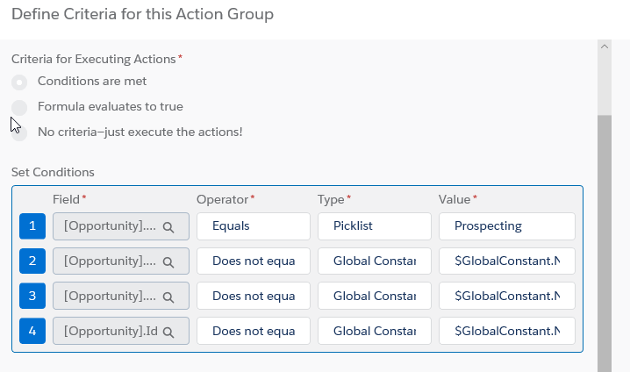Screen dimensions: 630x372
Task: Expand the Prospecting value dropdown in row 1
Action: tap(506, 226)
